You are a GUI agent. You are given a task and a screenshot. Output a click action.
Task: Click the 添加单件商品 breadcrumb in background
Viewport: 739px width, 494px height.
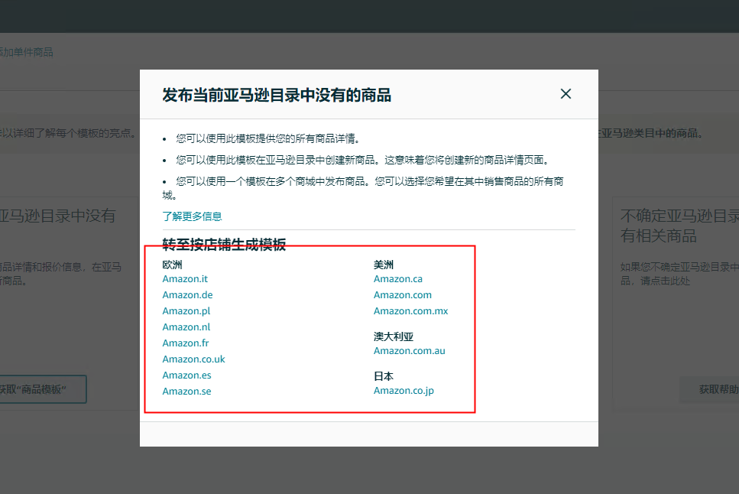[x=27, y=52]
